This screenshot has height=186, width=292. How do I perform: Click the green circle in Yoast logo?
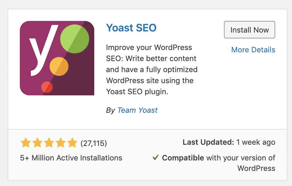tap(75, 37)
